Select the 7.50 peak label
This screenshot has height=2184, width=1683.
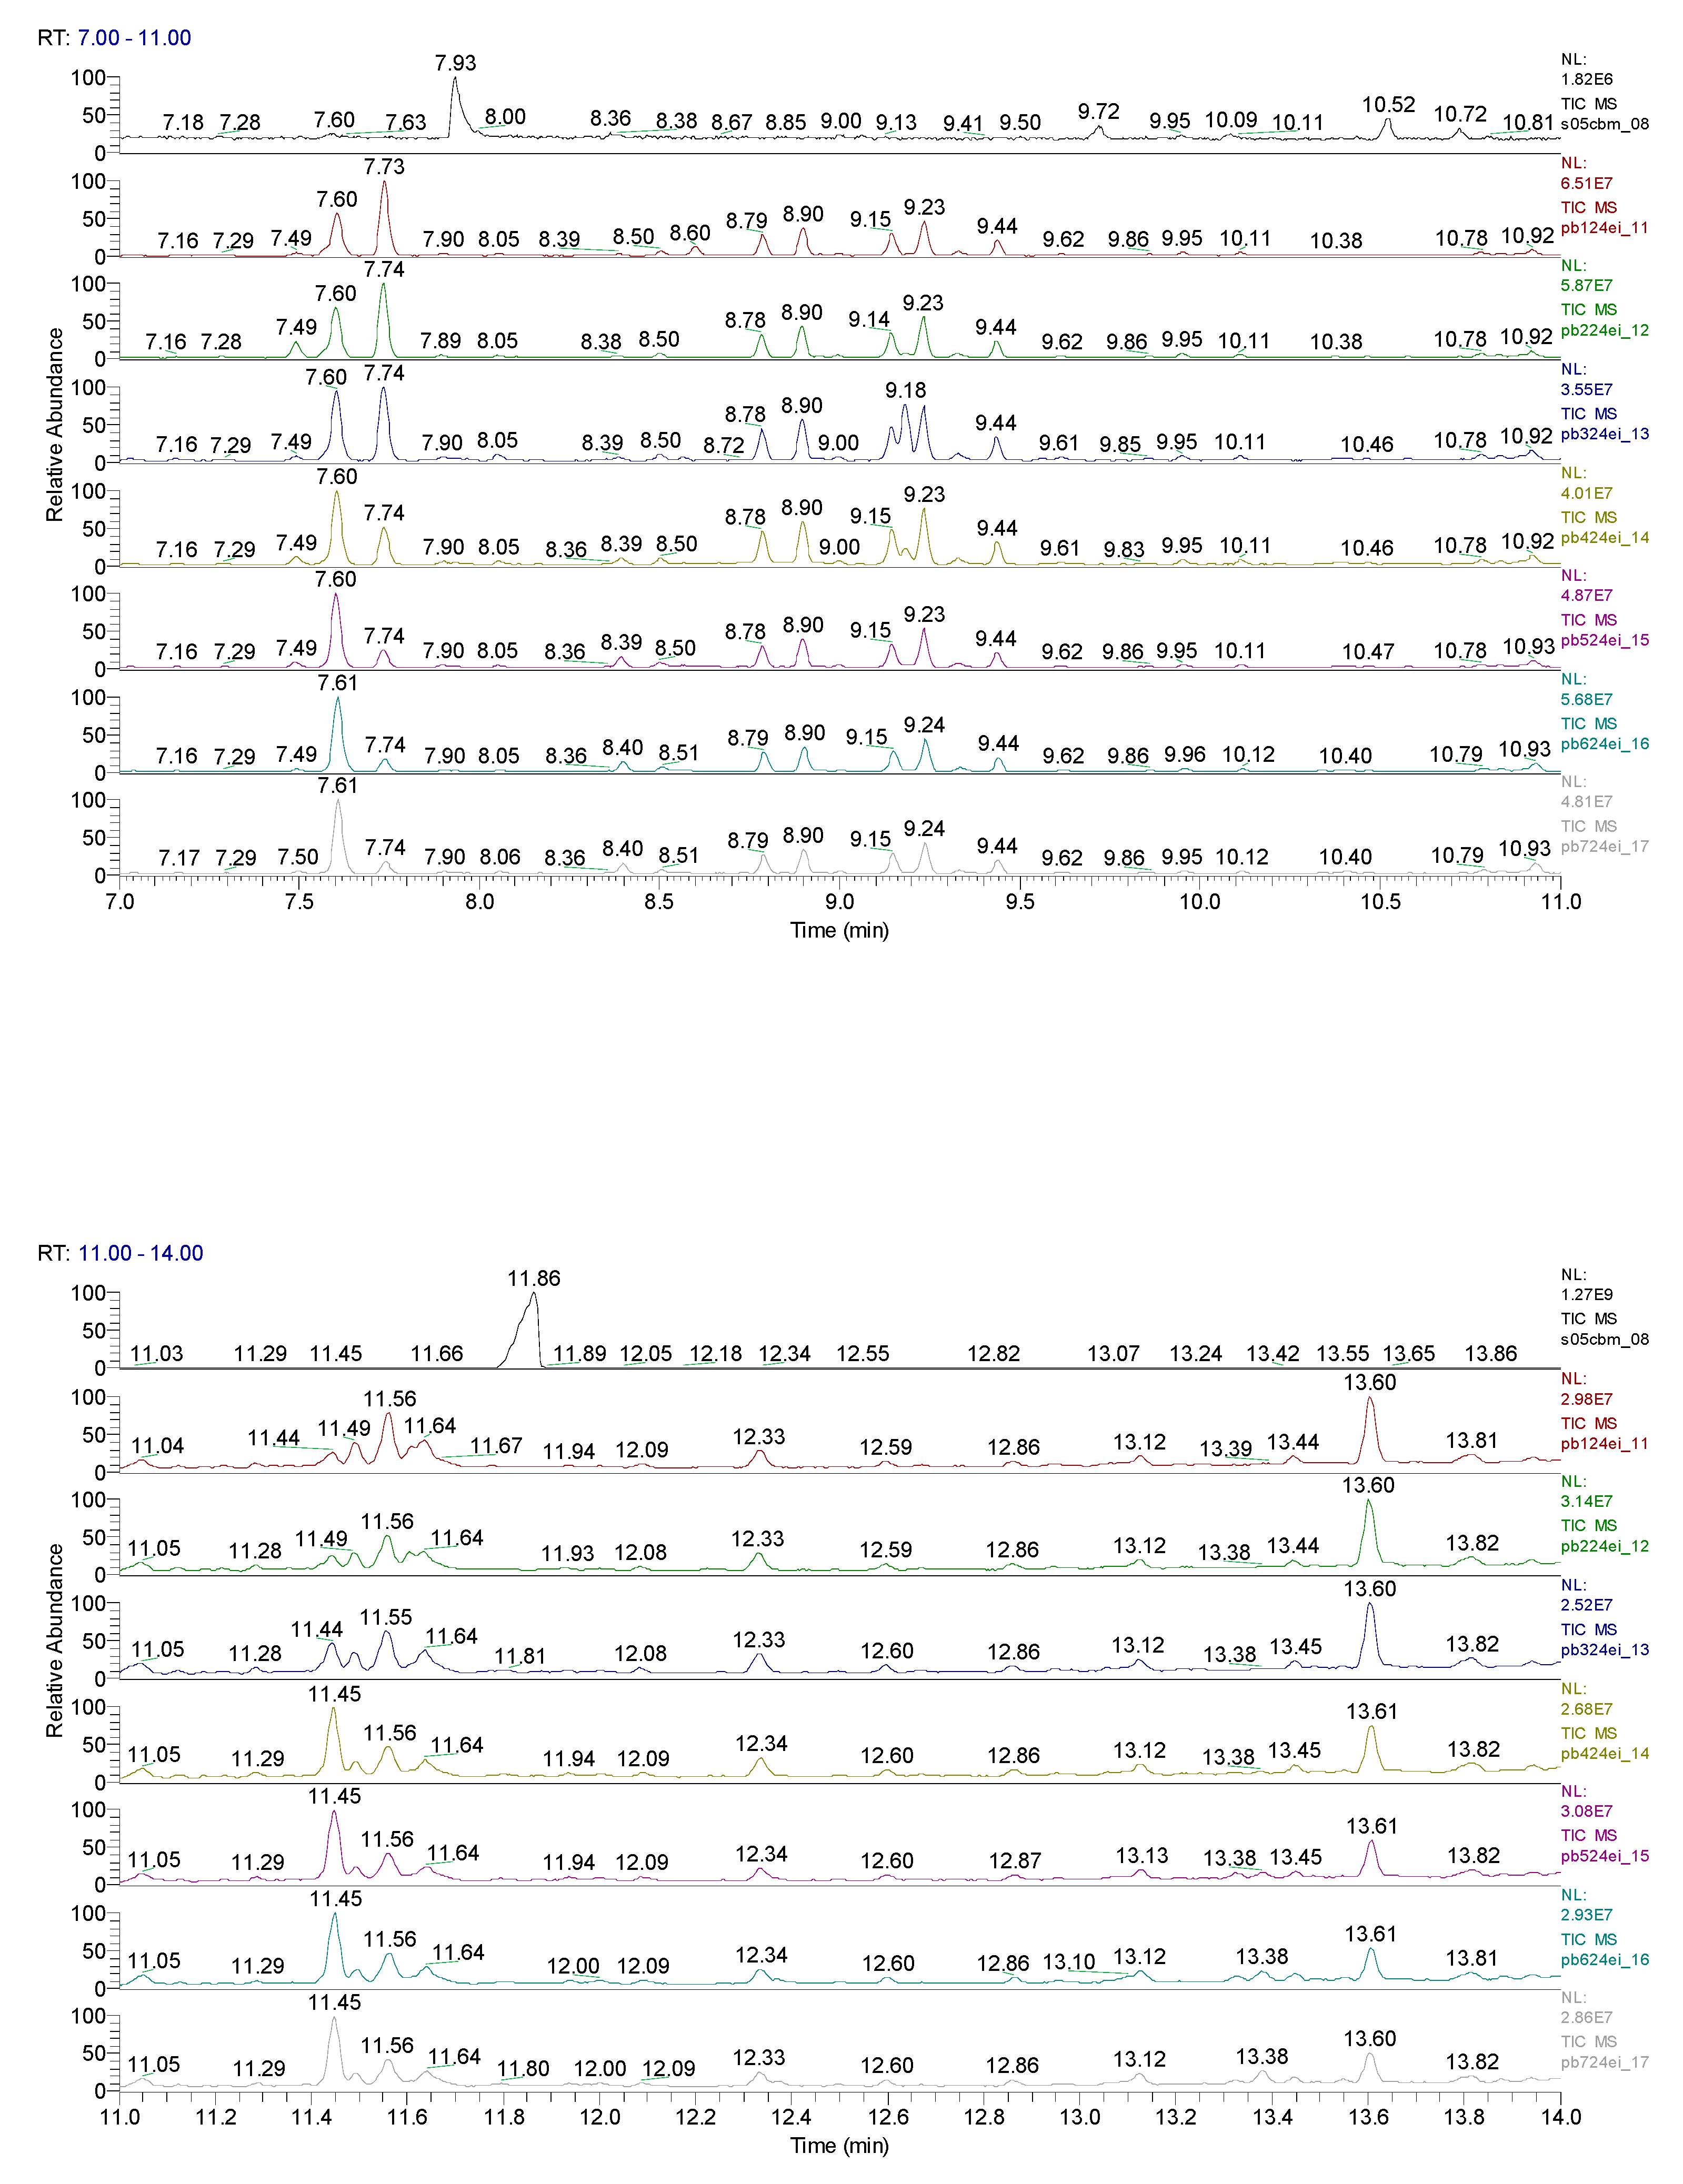pyautogui.click(x=298, y=857)
